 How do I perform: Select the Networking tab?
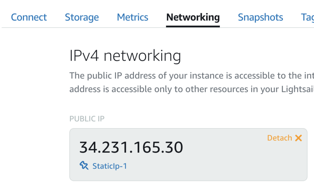(193, 17)
